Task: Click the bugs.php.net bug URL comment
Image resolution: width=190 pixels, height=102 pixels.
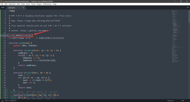Action: (x=34, y=21)
